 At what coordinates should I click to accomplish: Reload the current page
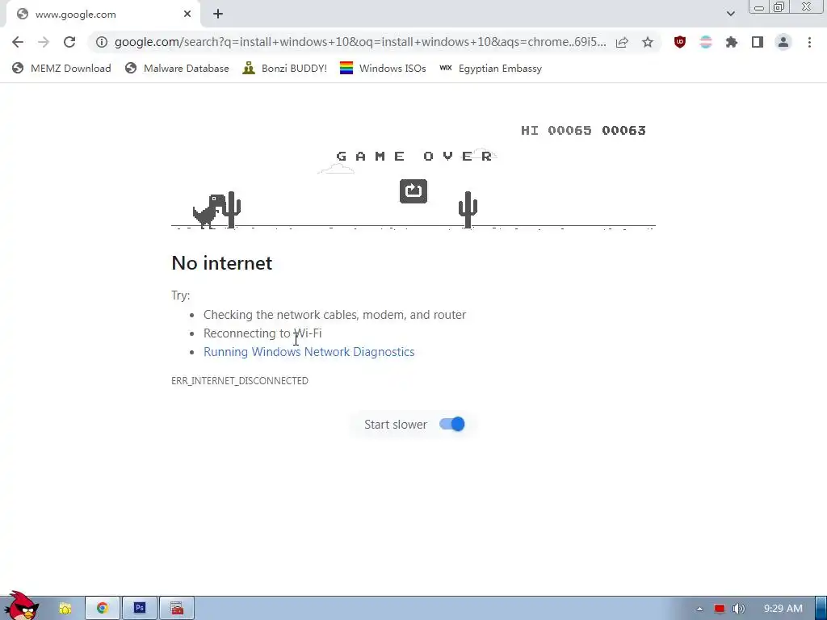point(69,42)
